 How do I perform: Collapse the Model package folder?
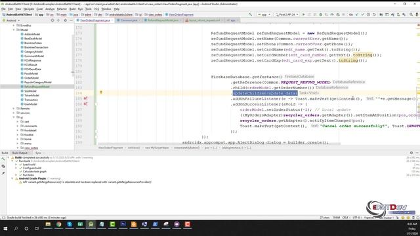click(14, 30)
